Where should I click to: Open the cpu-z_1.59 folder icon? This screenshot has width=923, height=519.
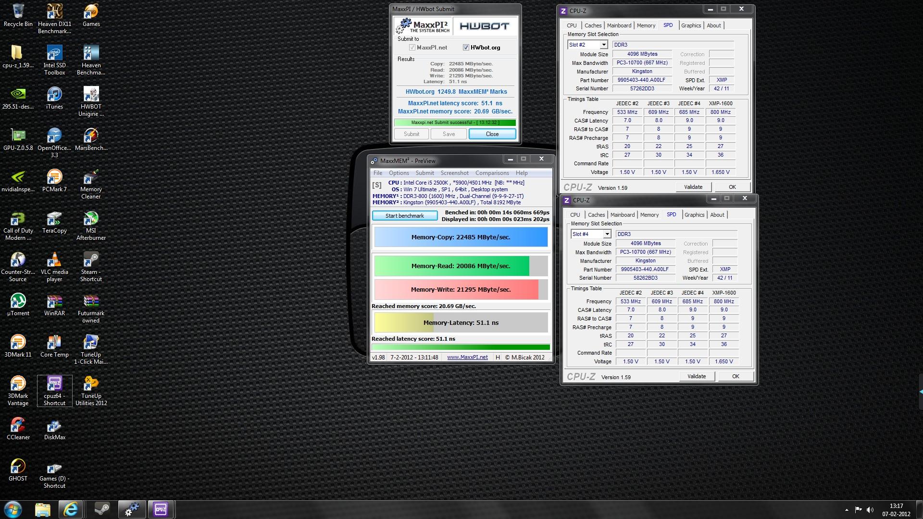pyautogui.click(x=18, y=57)
